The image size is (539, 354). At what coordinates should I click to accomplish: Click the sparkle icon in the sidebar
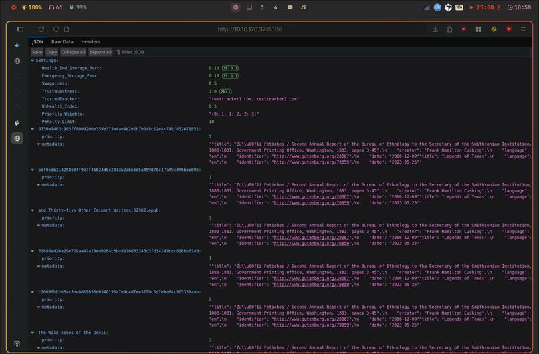(x=17, y=45)
